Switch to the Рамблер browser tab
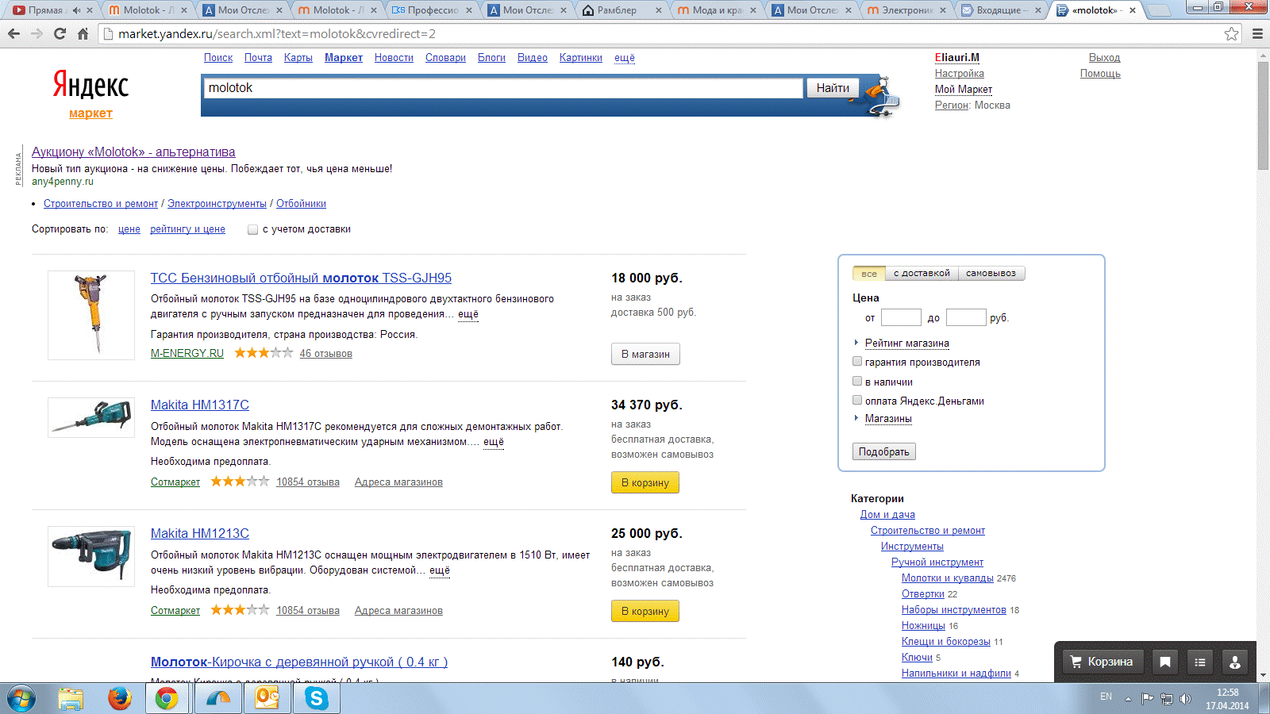Viewport: 1270px width, 714px height. point(624,10)
